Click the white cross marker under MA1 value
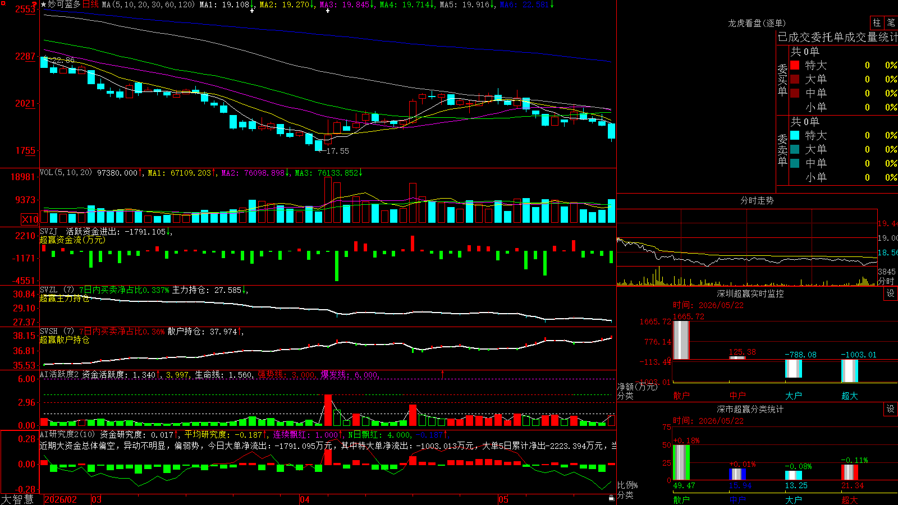Screen dimensions: 898x505 [252, 10]
